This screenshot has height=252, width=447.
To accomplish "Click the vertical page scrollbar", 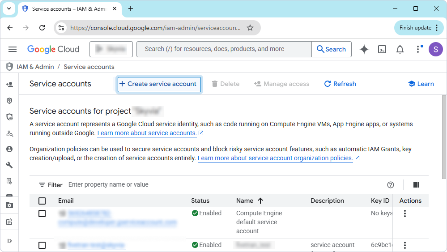I will [444, 137].
